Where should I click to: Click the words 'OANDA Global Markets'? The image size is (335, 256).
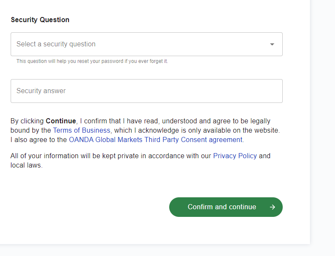pos(105,140)
